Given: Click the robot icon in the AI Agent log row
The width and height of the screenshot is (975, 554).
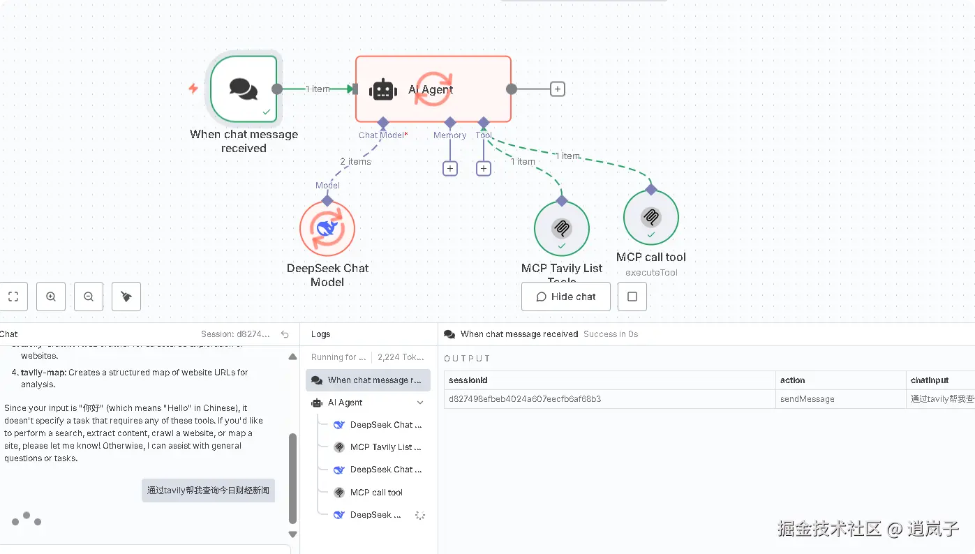Looking at the screenshot, I should click(x=317, y=403).
